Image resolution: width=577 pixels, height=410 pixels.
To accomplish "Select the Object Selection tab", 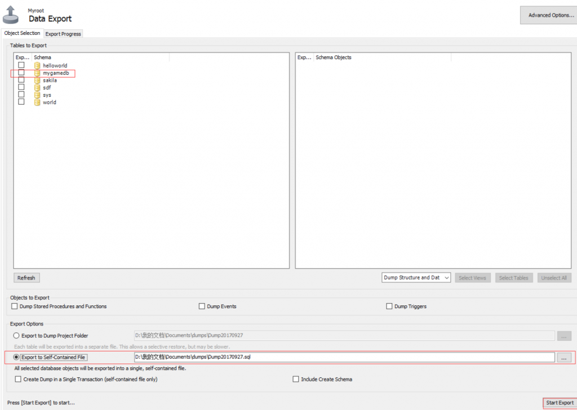I will 22,33.
